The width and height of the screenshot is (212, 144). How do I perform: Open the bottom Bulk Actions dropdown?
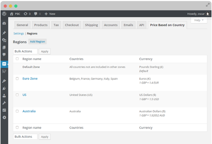point(25,137)
